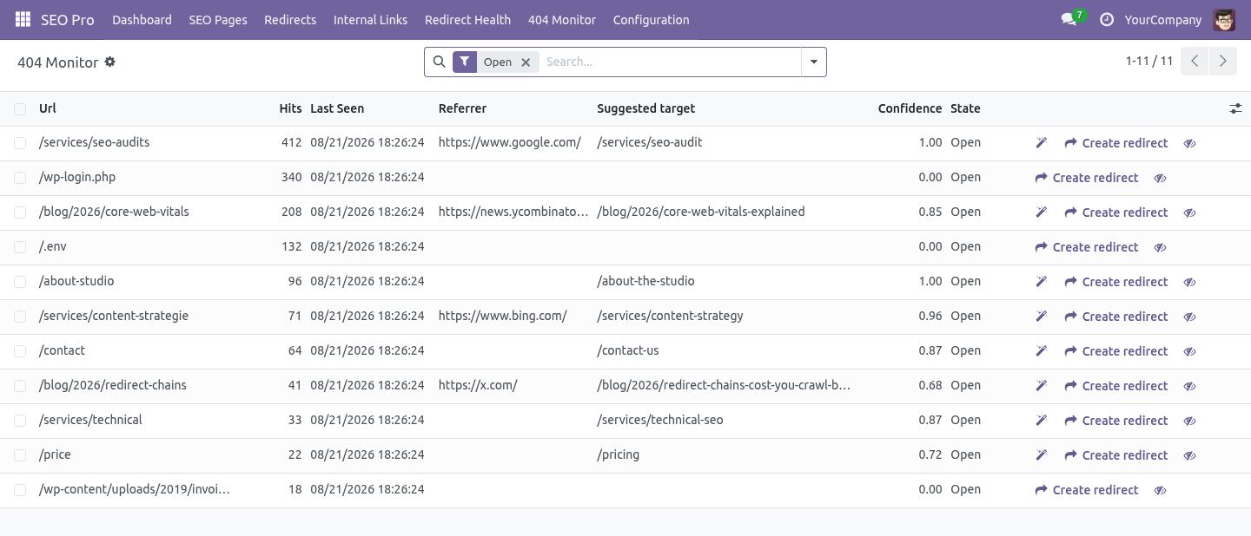Click the search magnifier icon
Image resolution: width=1251 pixels, height=536 pixels.
tap(439, 62)
